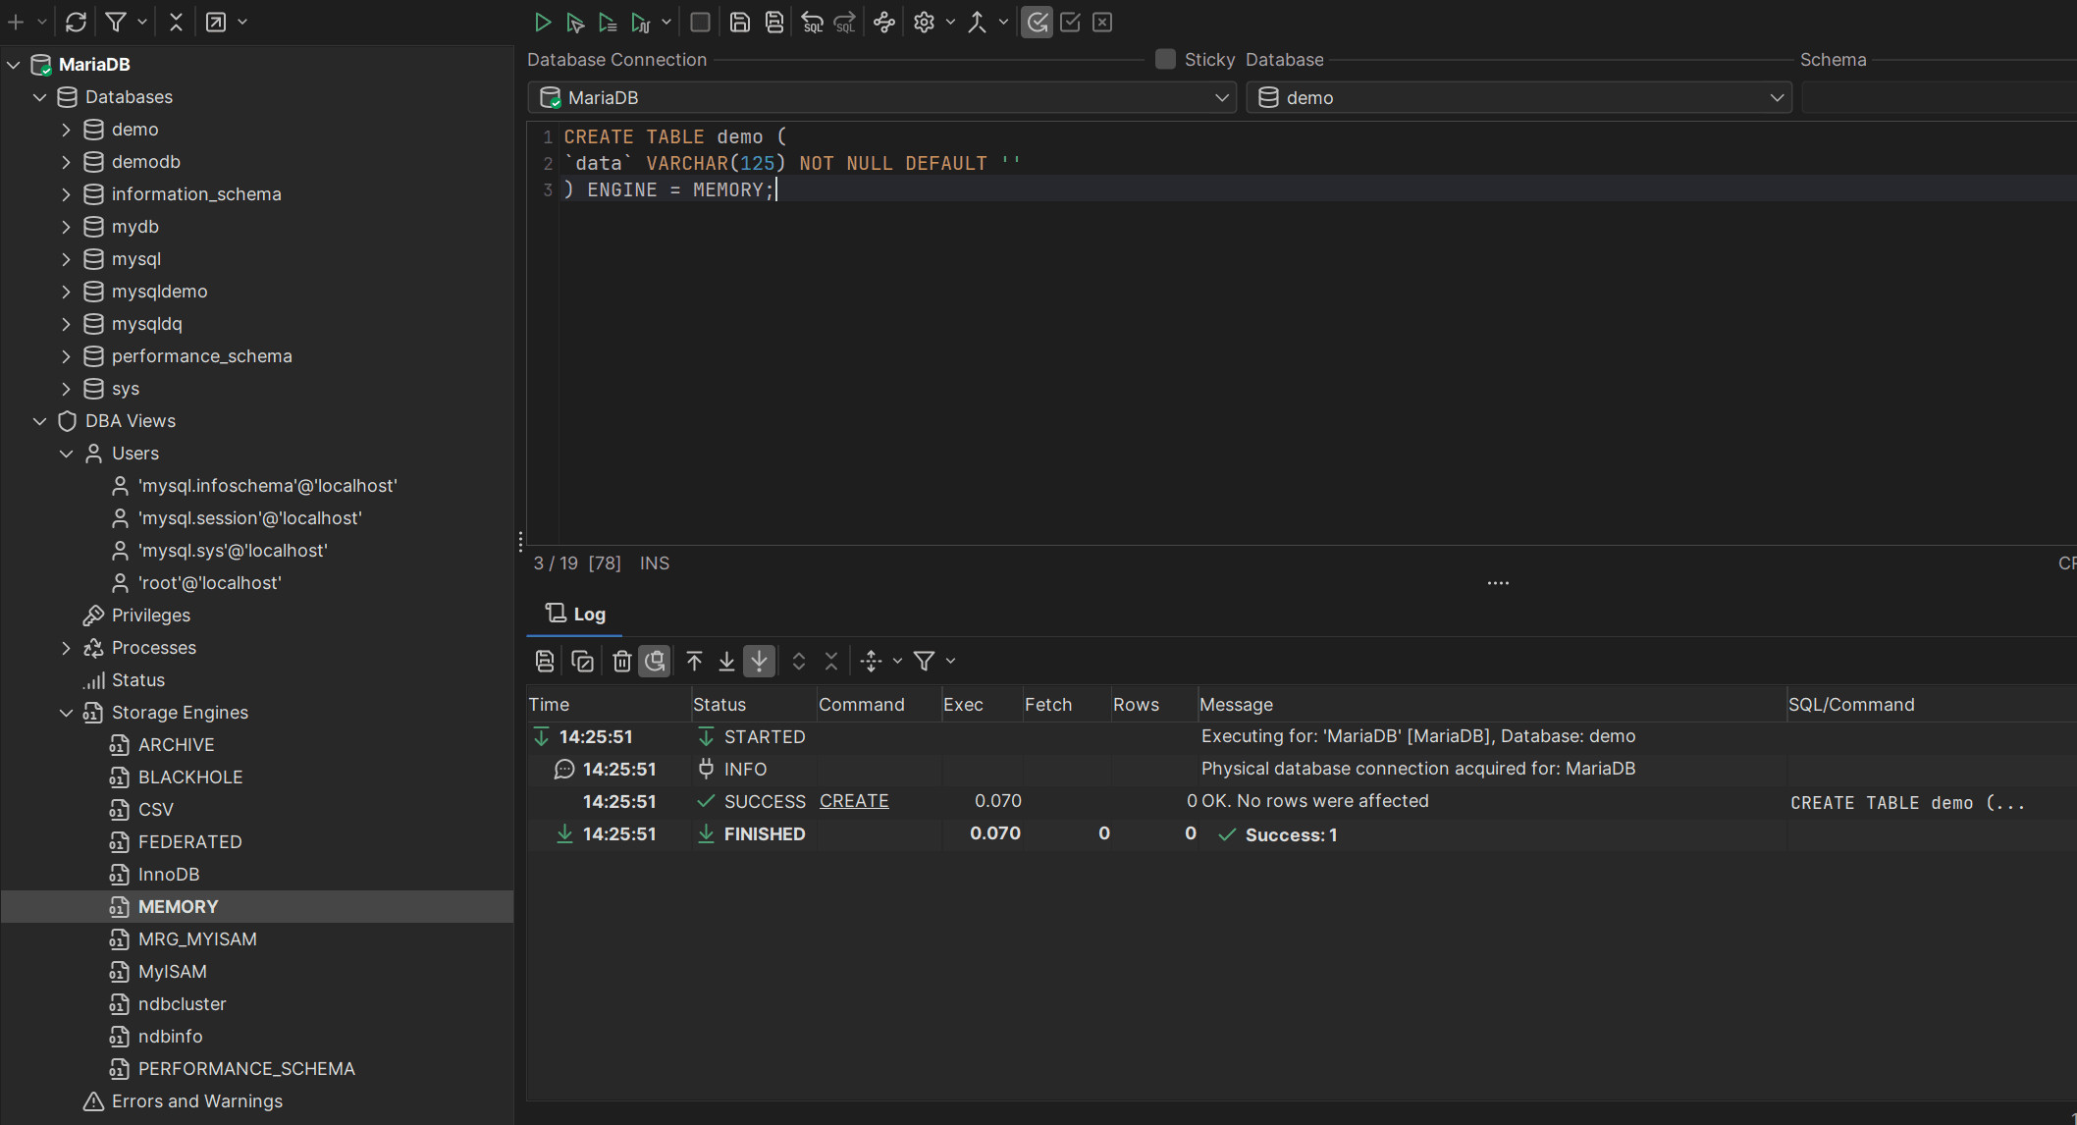Collapse the DBA Views node

pyautogui.click(x=39, y=420)
